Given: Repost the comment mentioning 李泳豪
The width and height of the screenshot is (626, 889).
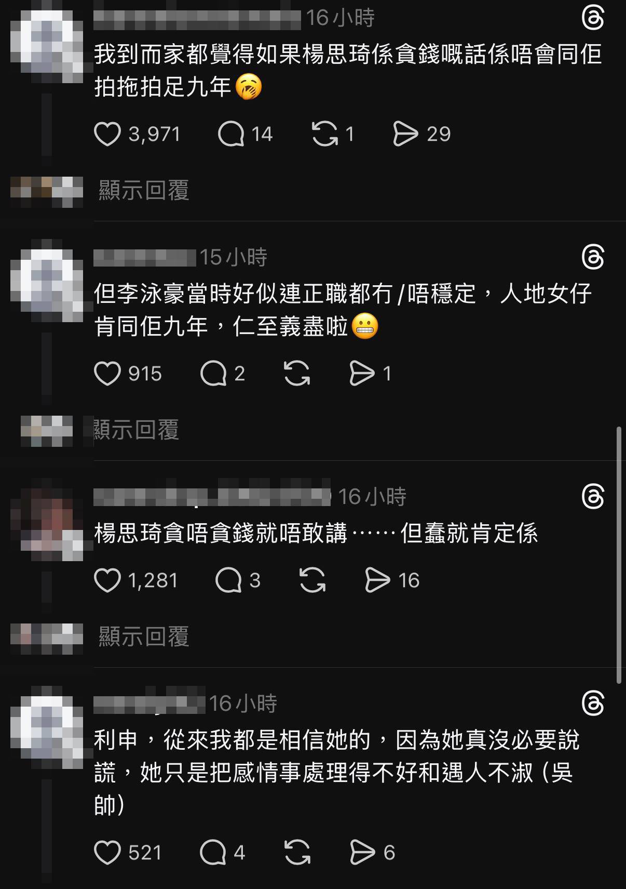Looking at the screenshot, I should tap(297, 374).
